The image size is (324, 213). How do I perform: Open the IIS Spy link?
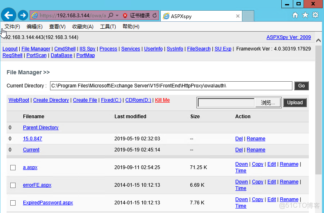pos(87,49)
